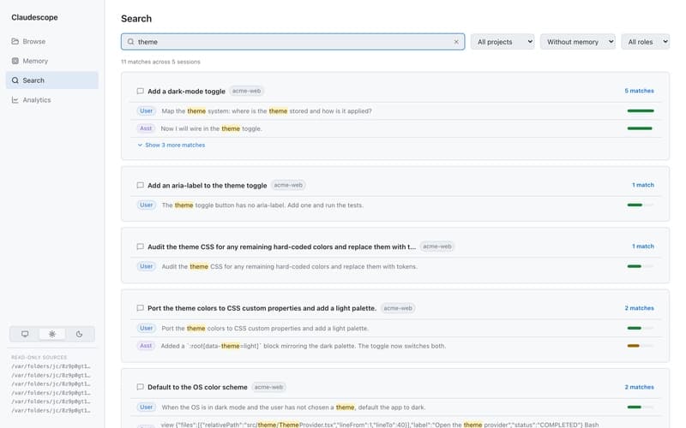Image resolution: width=686 pixels, height=428 pixels.
Task: Click last read-only source path /var/folders
Action: pyautogui.click(x=51, y=411)
